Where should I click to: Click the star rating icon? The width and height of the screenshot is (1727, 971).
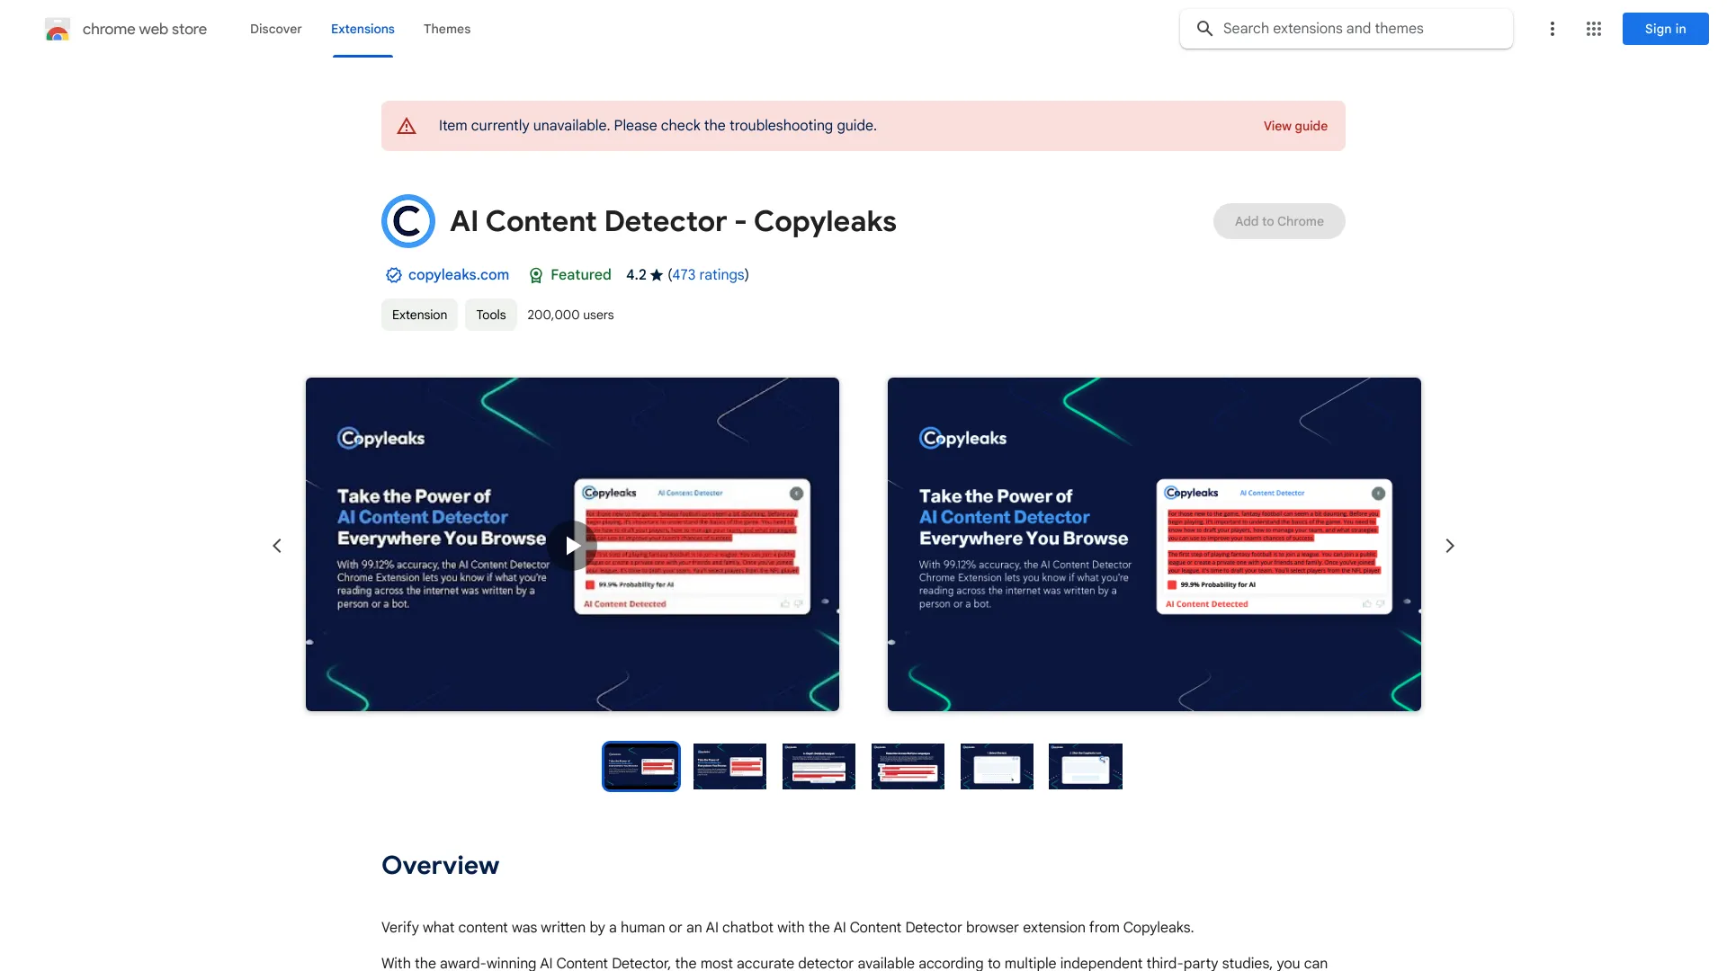coord(654,275)
